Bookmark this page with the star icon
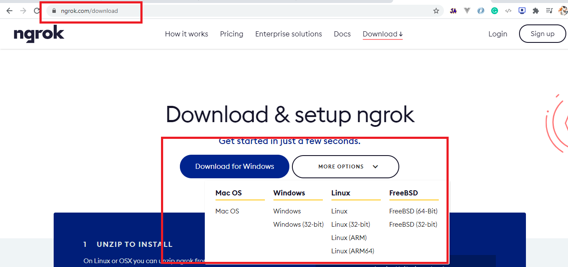 (x=436, y=11)
